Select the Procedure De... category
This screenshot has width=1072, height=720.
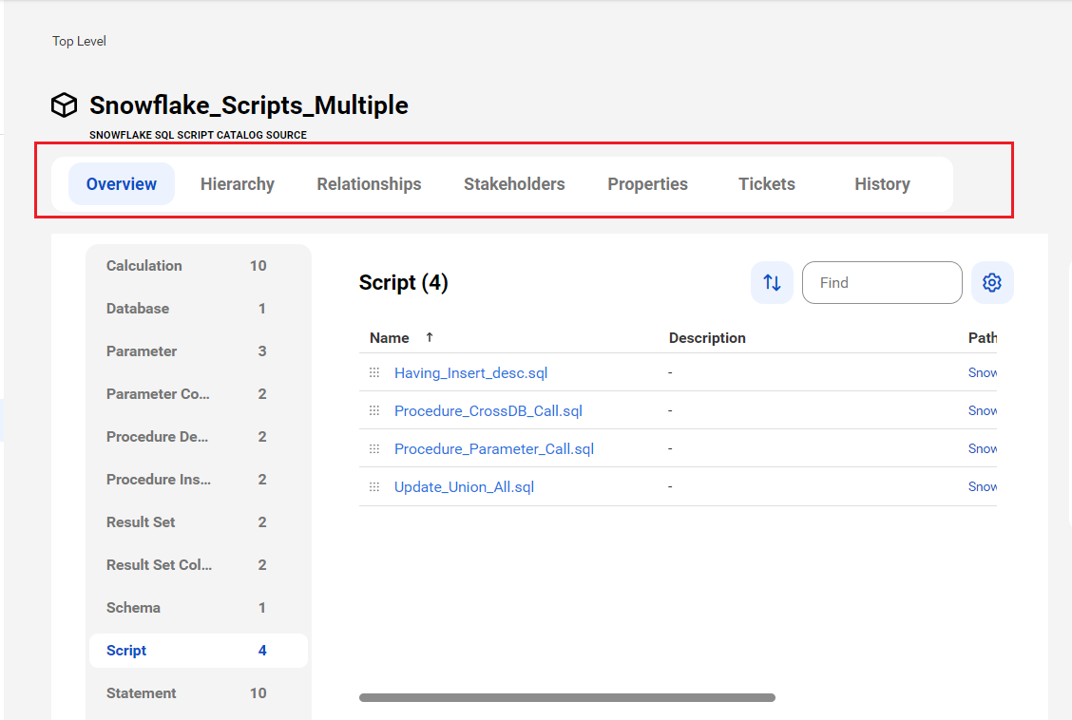199,437
